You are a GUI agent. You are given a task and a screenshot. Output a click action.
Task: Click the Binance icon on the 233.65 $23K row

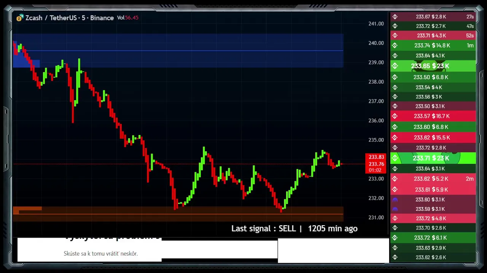395,66
